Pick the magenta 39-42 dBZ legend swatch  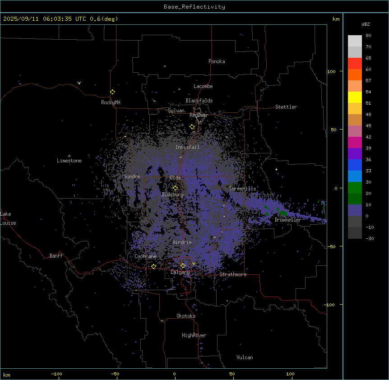click(x=355, y=142)
